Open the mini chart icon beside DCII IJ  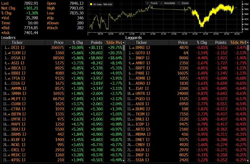(9, 48)
